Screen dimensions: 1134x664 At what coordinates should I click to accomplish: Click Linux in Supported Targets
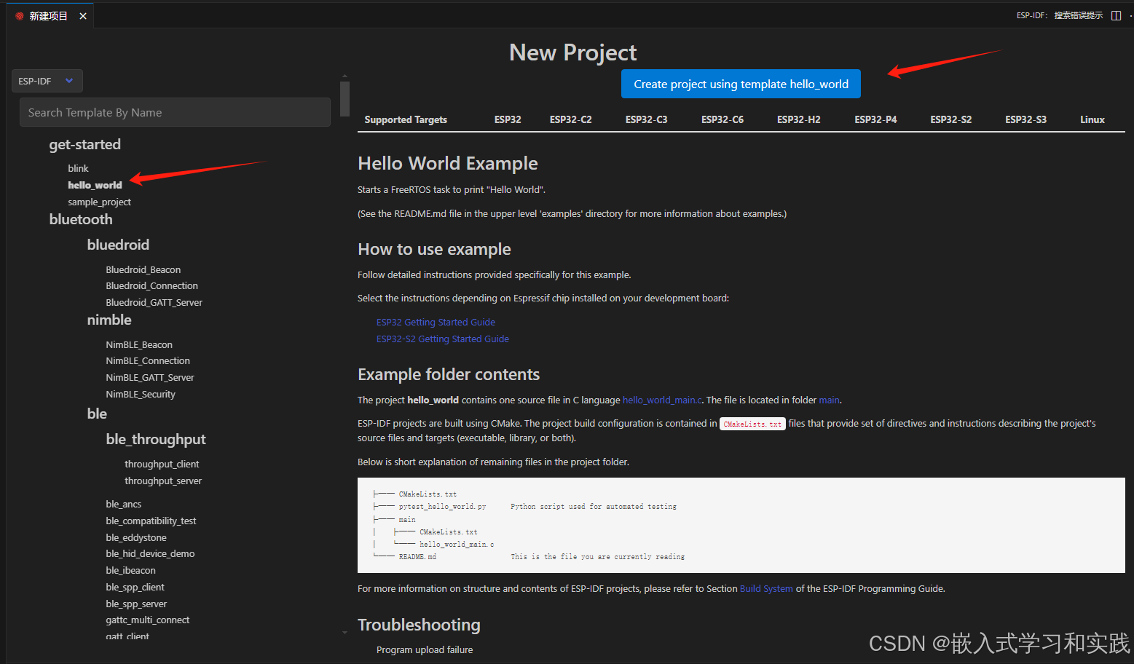1092,119
